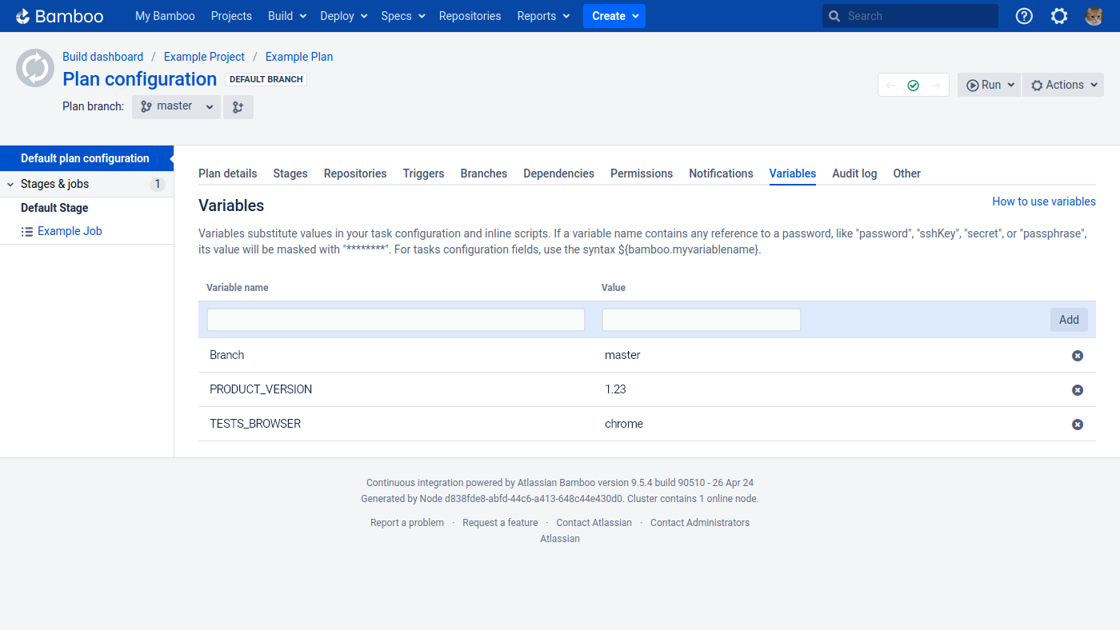Click the search magnifier icon
The height and width of the screenshot is (630, 1120).
(833, 15)
